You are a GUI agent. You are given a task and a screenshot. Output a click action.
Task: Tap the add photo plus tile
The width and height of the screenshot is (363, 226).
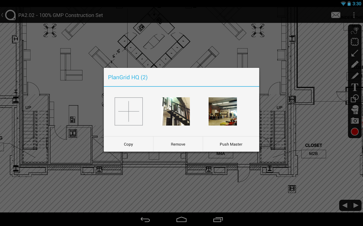pos(129,111)
